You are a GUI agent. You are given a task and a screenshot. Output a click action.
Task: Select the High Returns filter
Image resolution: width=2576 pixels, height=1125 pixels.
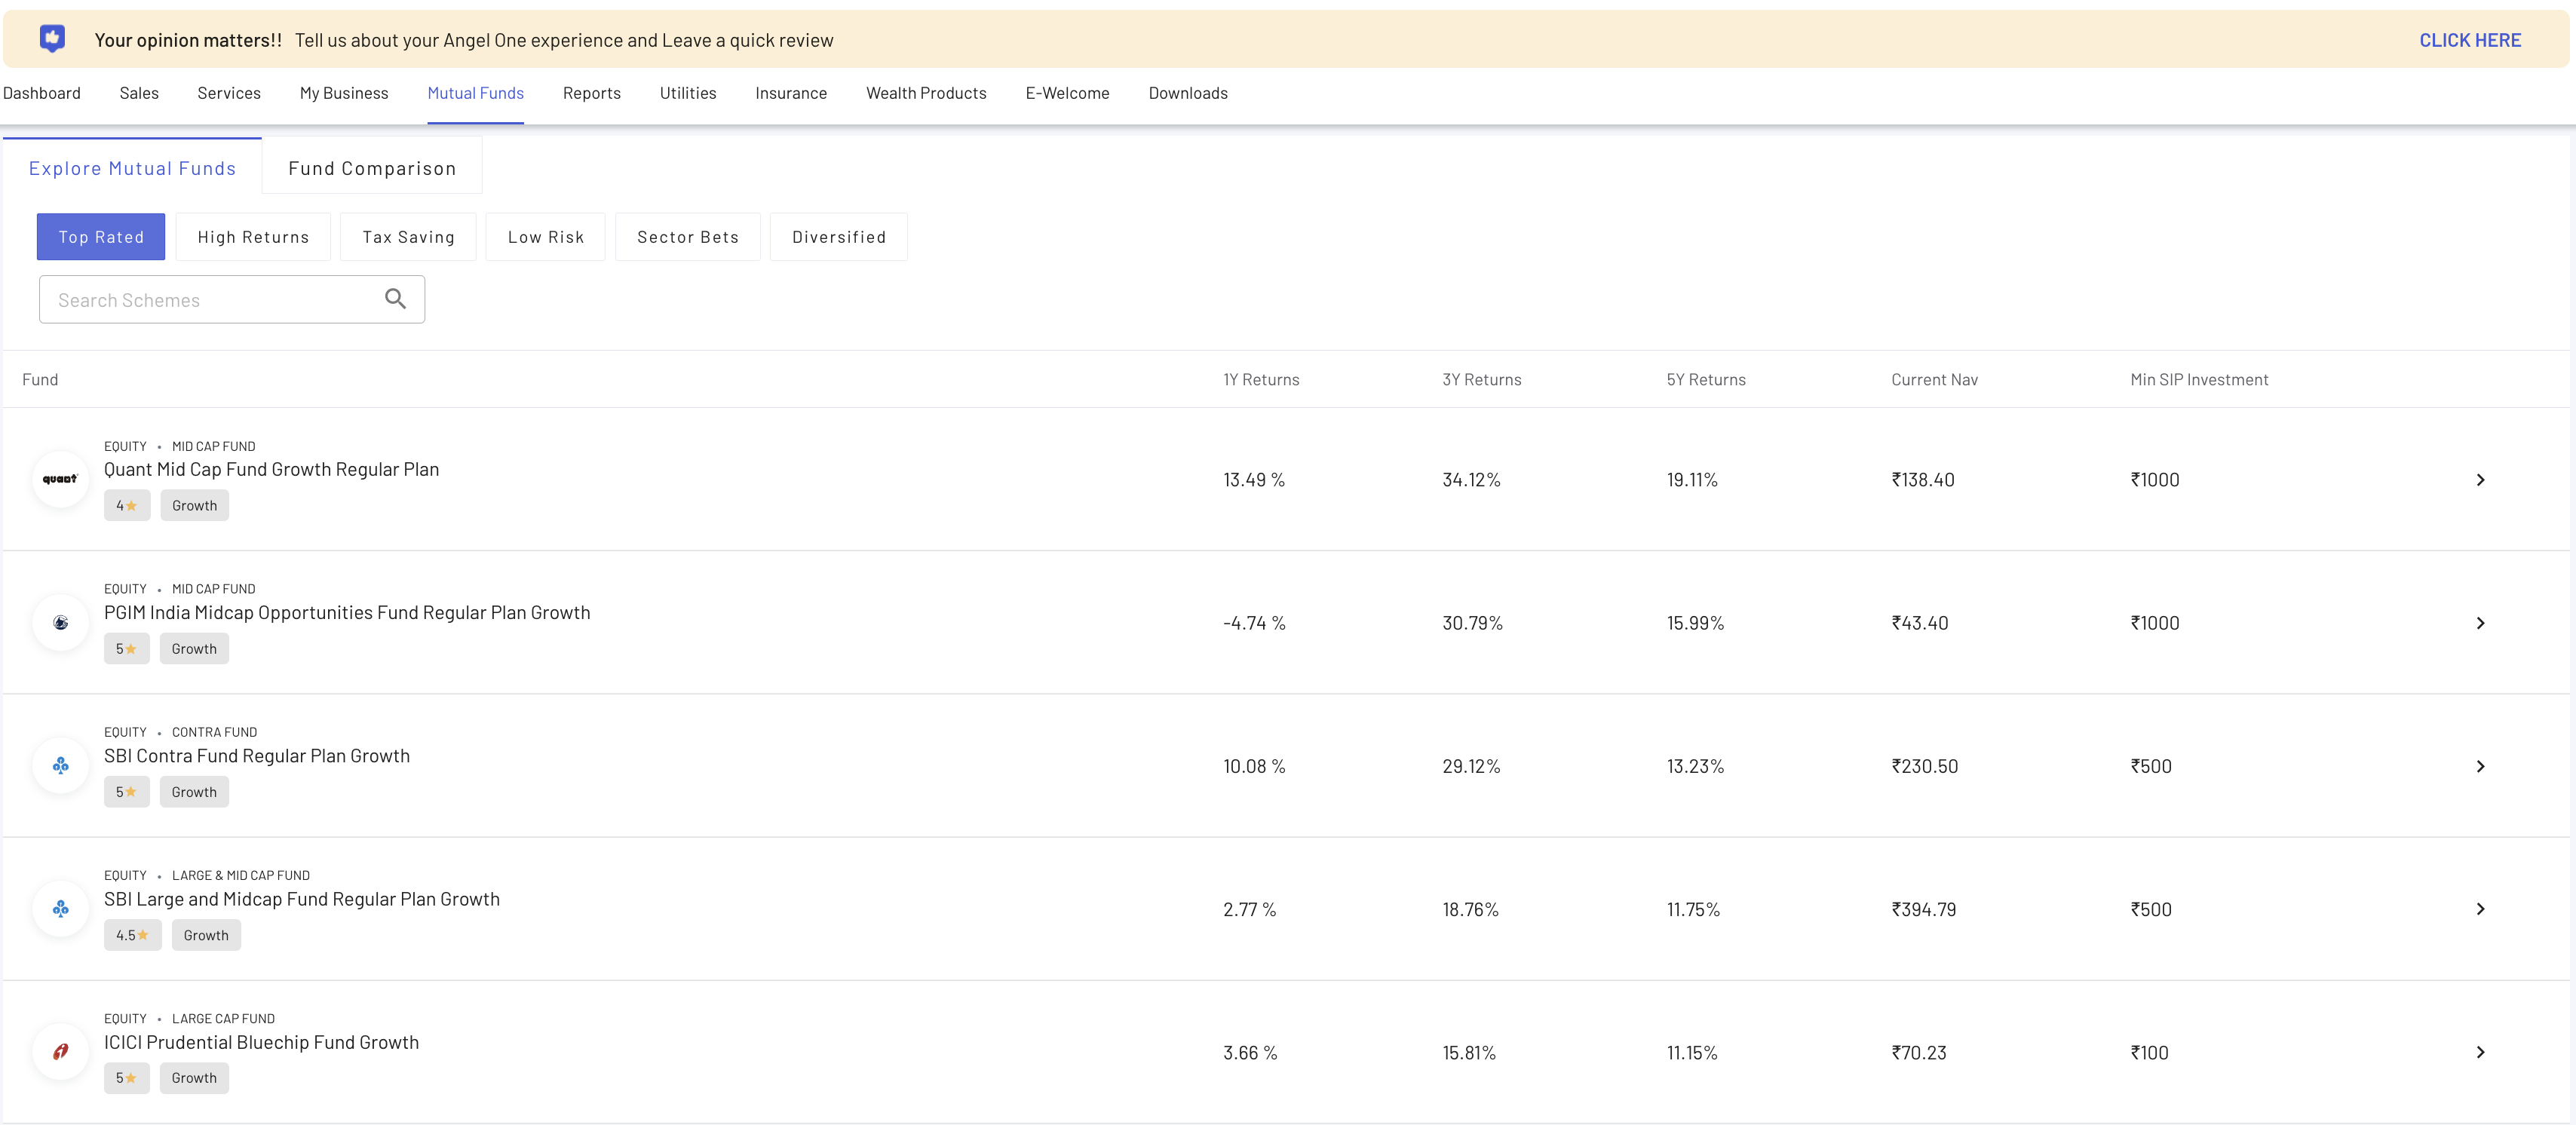[253, 237]
